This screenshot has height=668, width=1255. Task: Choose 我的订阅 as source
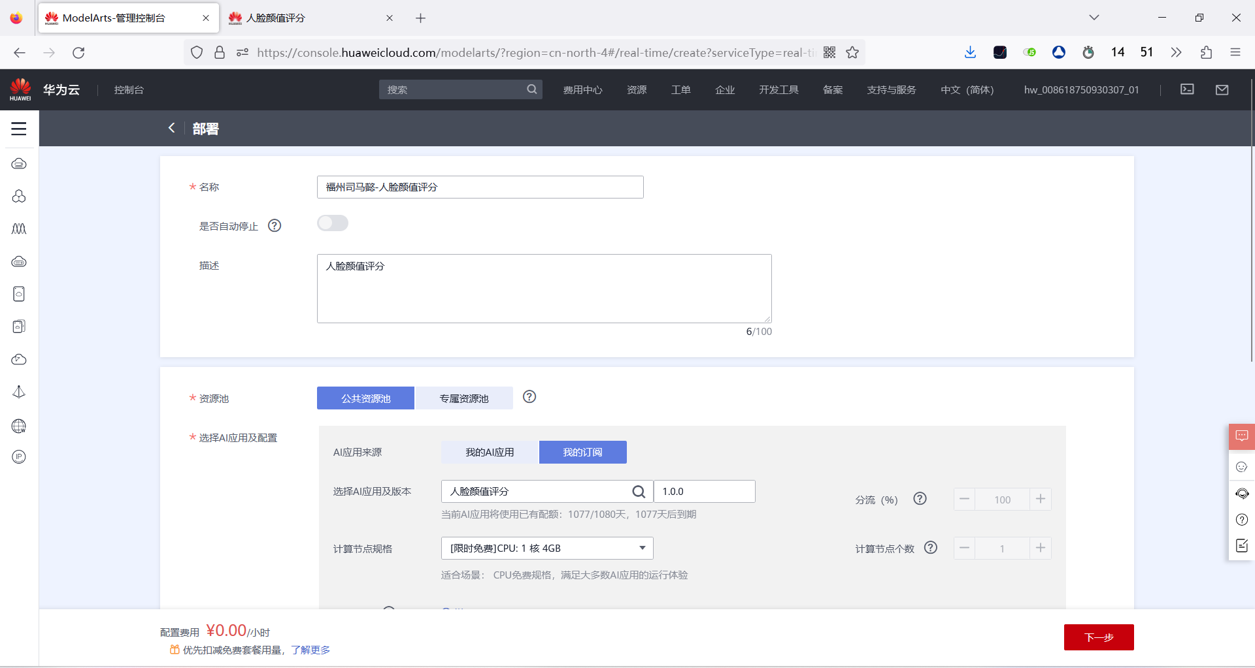click(582, 453)
